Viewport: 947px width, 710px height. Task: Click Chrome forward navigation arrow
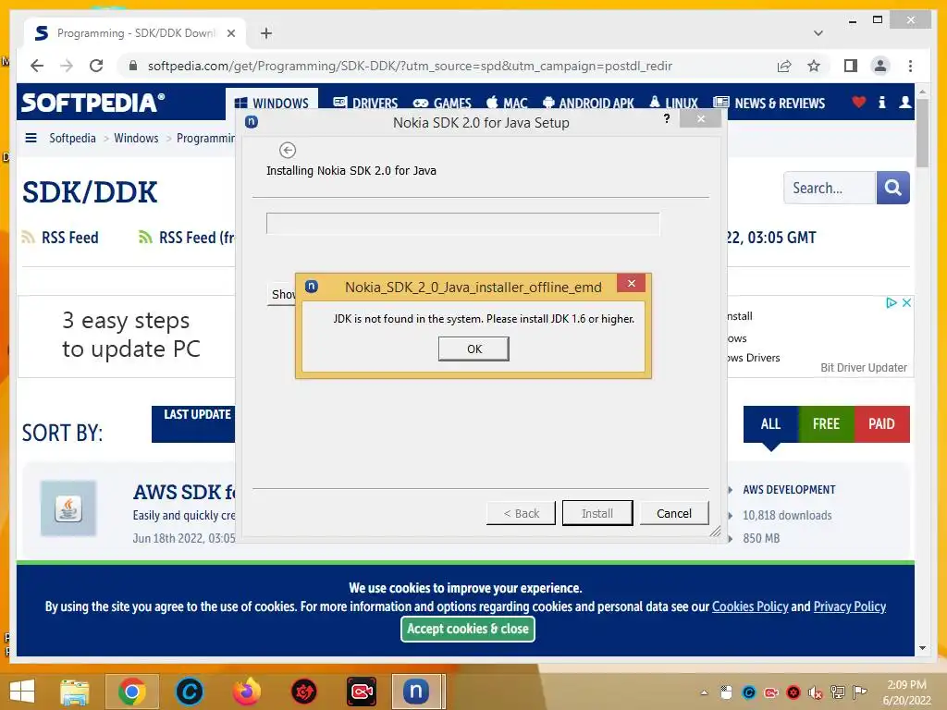(x=67, y=66)
